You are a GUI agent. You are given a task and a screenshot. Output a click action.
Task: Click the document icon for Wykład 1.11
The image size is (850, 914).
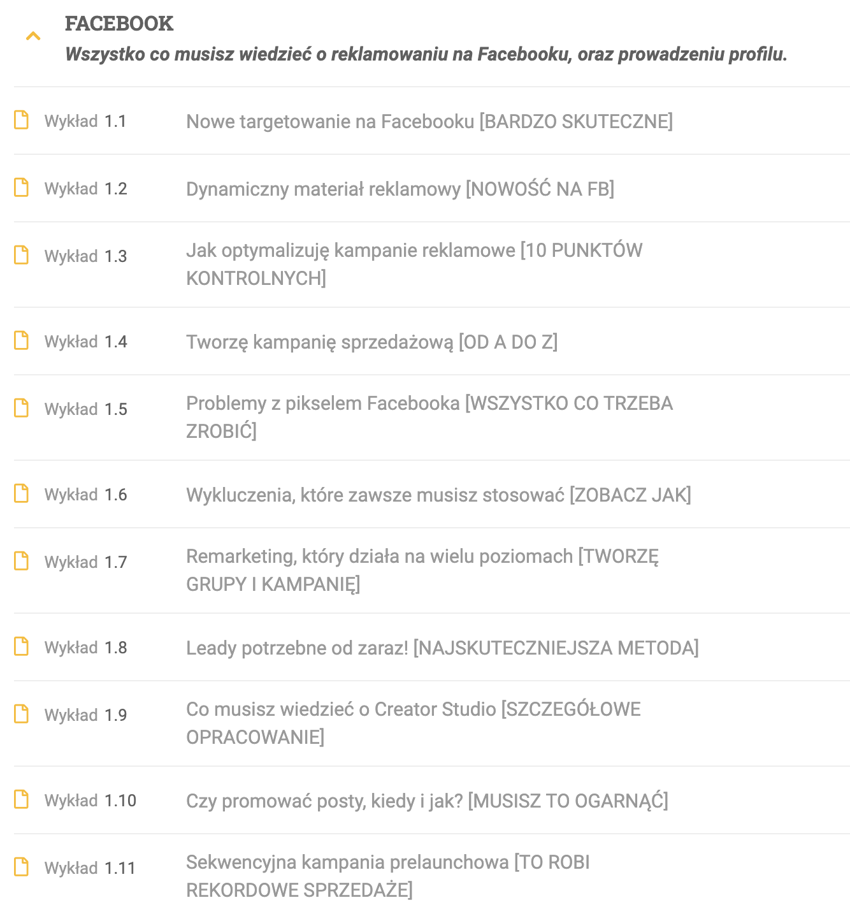coord(22,867)
